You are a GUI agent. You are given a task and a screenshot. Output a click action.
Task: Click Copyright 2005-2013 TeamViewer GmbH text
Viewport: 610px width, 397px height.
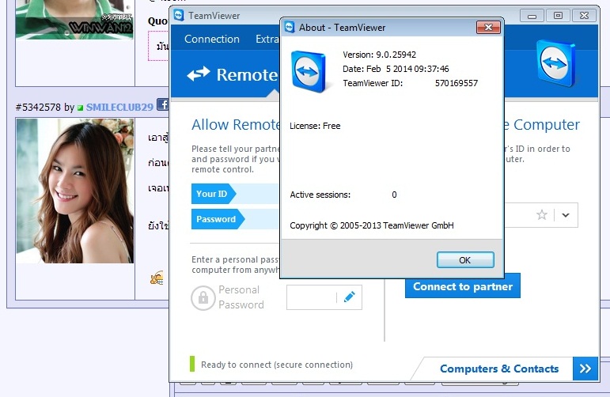tap(372, 225)
